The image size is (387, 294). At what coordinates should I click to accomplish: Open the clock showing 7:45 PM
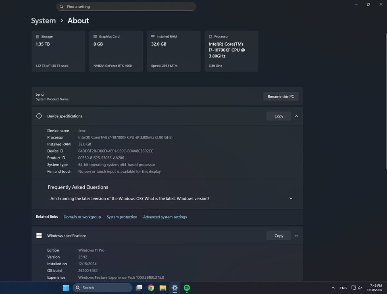[x=375, y=288]
